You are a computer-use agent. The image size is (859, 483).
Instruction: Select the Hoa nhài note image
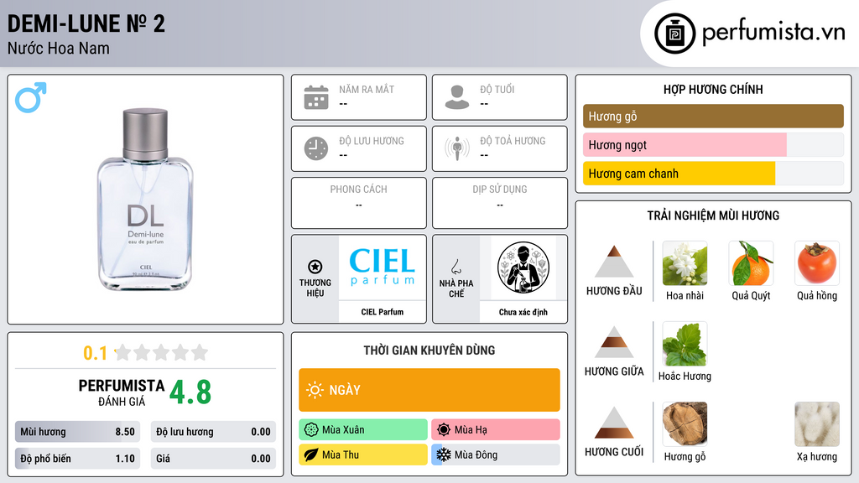click(x=685, y=262)
